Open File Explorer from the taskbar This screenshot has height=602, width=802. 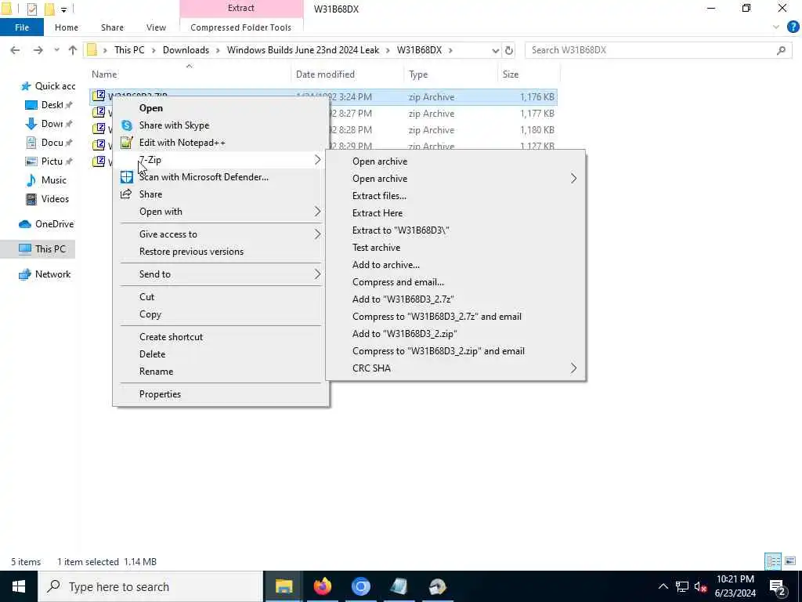284,586
